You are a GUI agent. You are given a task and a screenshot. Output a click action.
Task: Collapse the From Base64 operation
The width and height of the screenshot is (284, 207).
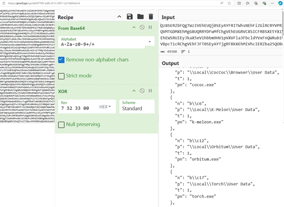[134, 27]
